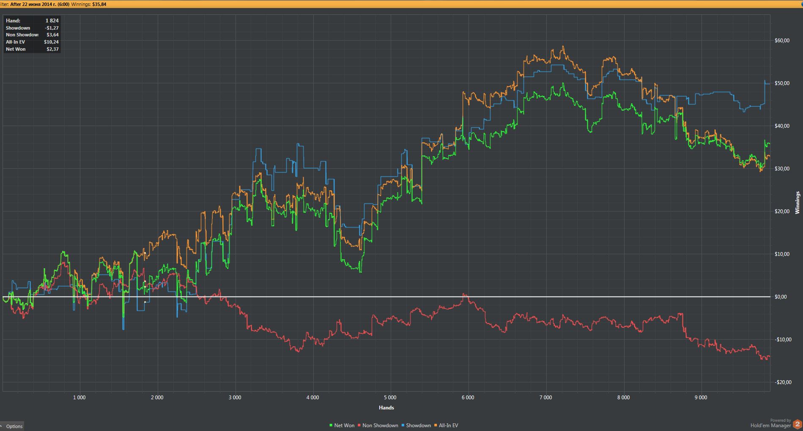Click the 5 000 hands axis tick label
This screenshot has width=803, height=431.
click(390, 398)
